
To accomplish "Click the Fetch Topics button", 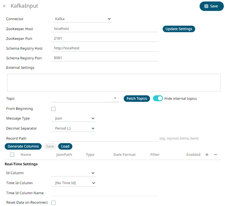I will [137, 99].
